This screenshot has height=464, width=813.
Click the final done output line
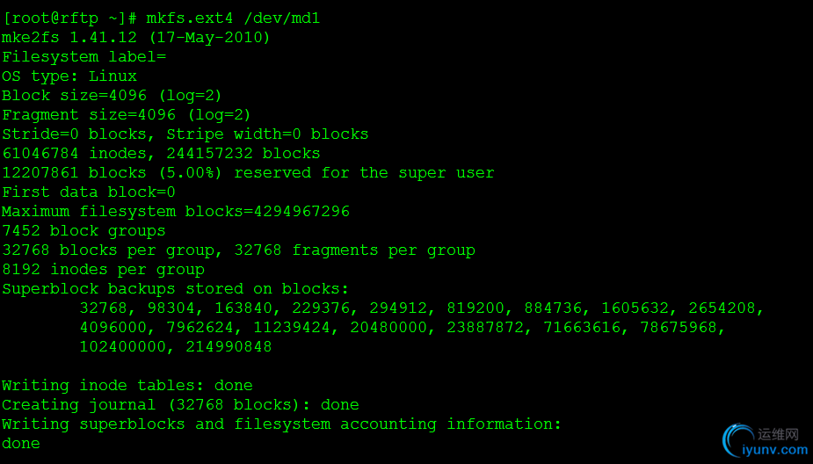[21, 444]
